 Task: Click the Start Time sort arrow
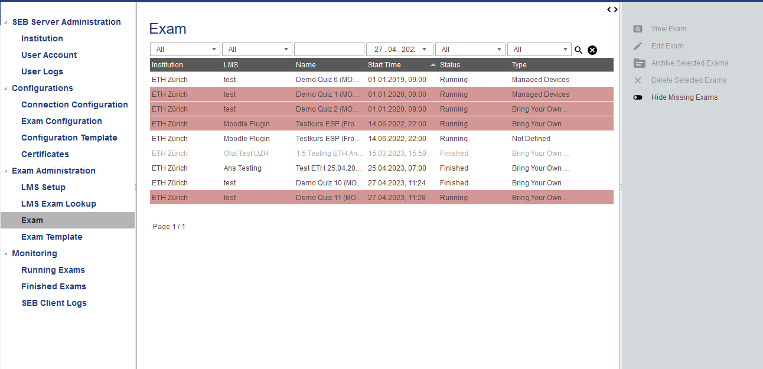[433, 65]
